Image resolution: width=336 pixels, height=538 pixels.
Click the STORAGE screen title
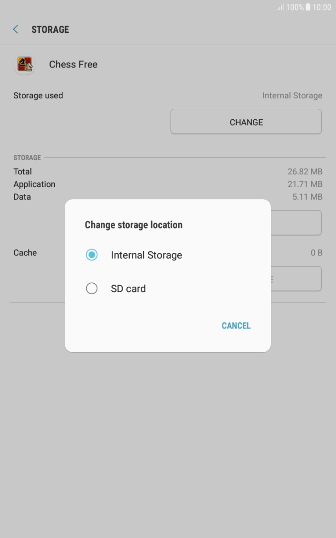(x=50, y=29)
